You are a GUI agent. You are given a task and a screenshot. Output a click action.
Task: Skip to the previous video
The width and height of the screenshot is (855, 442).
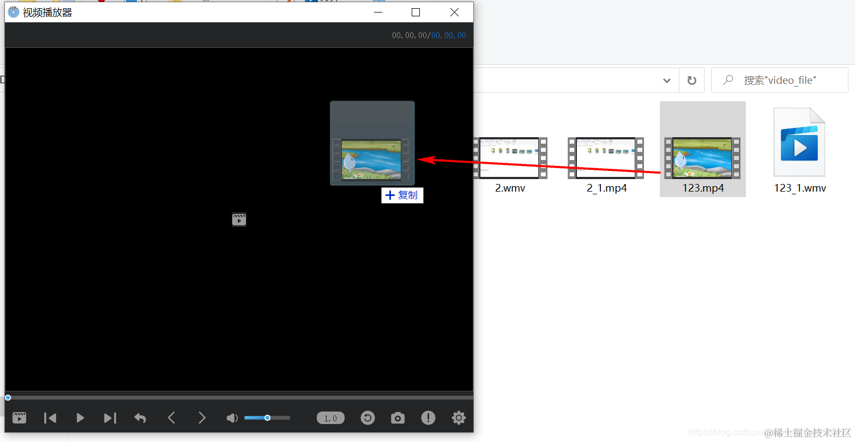point(50,418)
